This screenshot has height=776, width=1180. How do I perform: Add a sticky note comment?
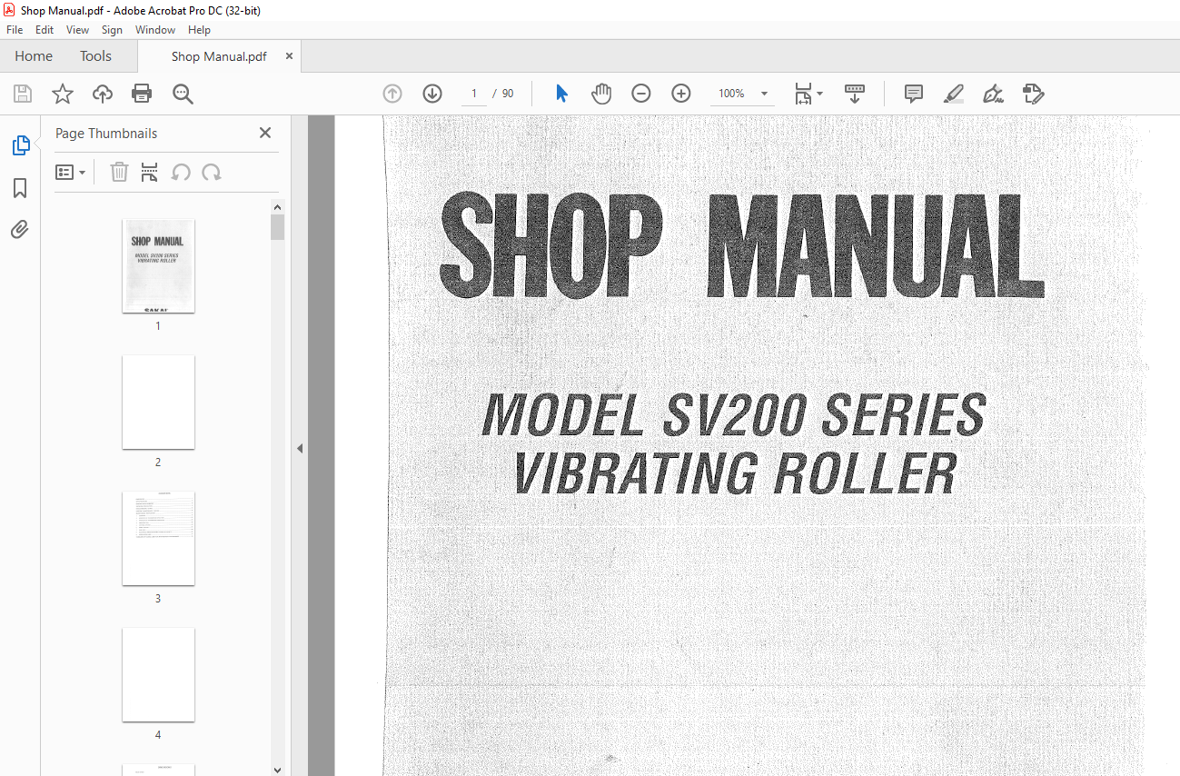point(914,94)
